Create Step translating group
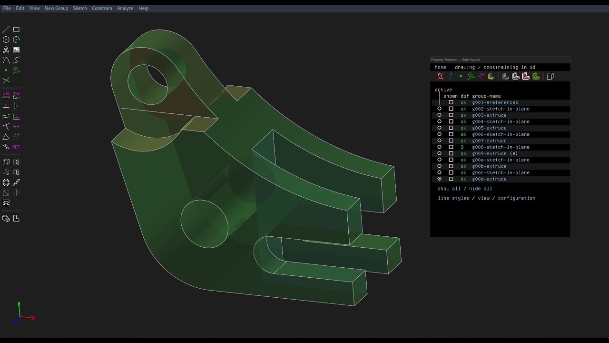Screen dimensions: 609x343 pos(16,182)
